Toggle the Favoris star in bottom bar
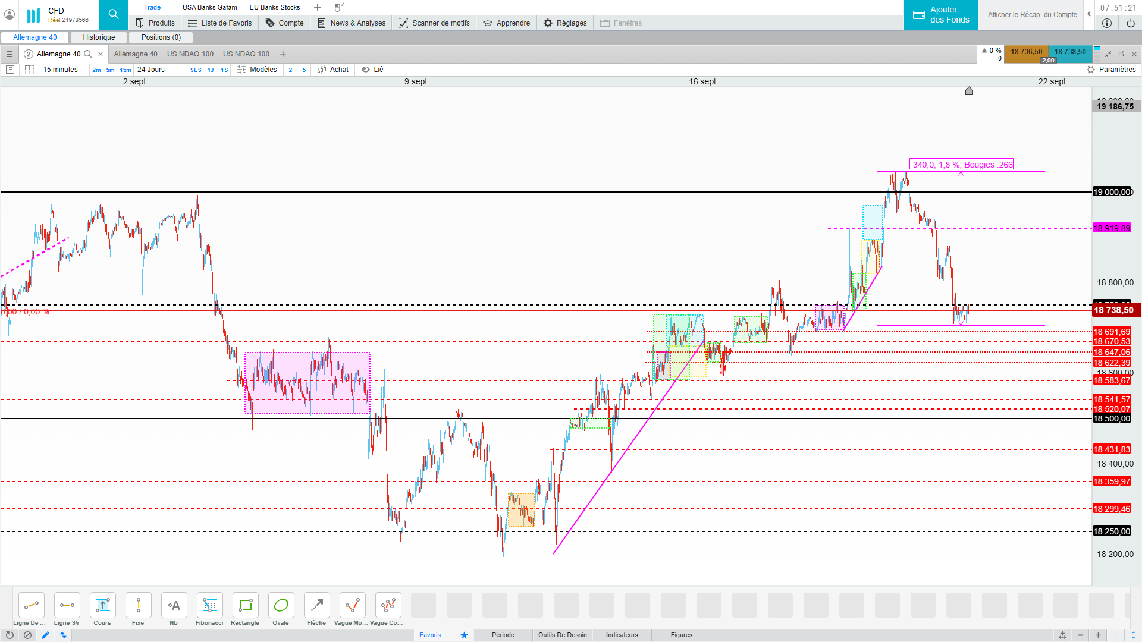This screenshot has height=642, width=1142. click(x=464, y=635)
